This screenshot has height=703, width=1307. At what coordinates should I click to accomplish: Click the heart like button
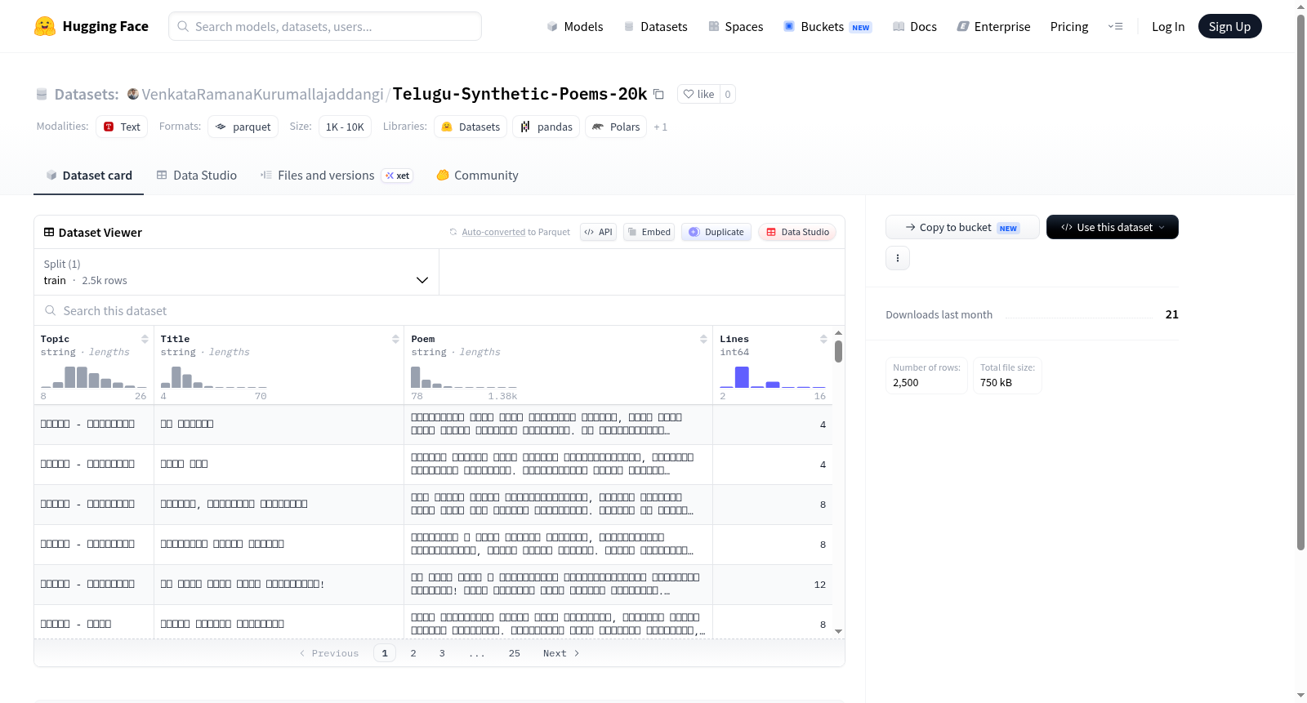point(699,94)
